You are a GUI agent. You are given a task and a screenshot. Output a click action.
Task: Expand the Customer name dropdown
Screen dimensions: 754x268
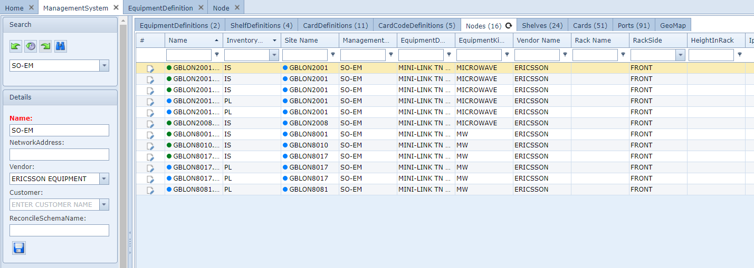(x=104, y=204)
